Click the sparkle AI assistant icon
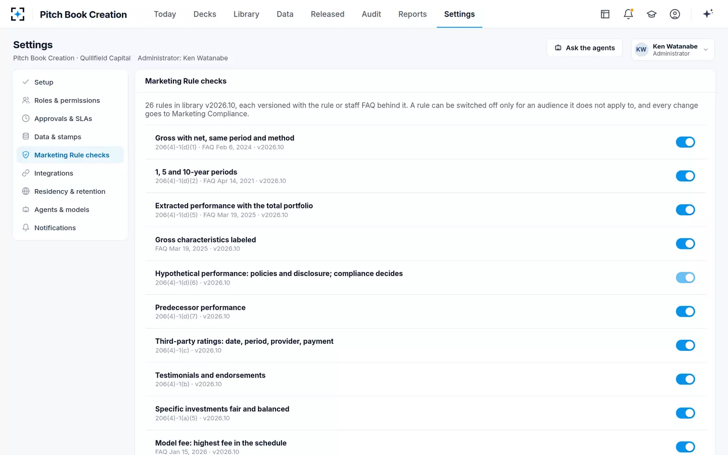Screen dimensions: 728x455 coord(708,14)
